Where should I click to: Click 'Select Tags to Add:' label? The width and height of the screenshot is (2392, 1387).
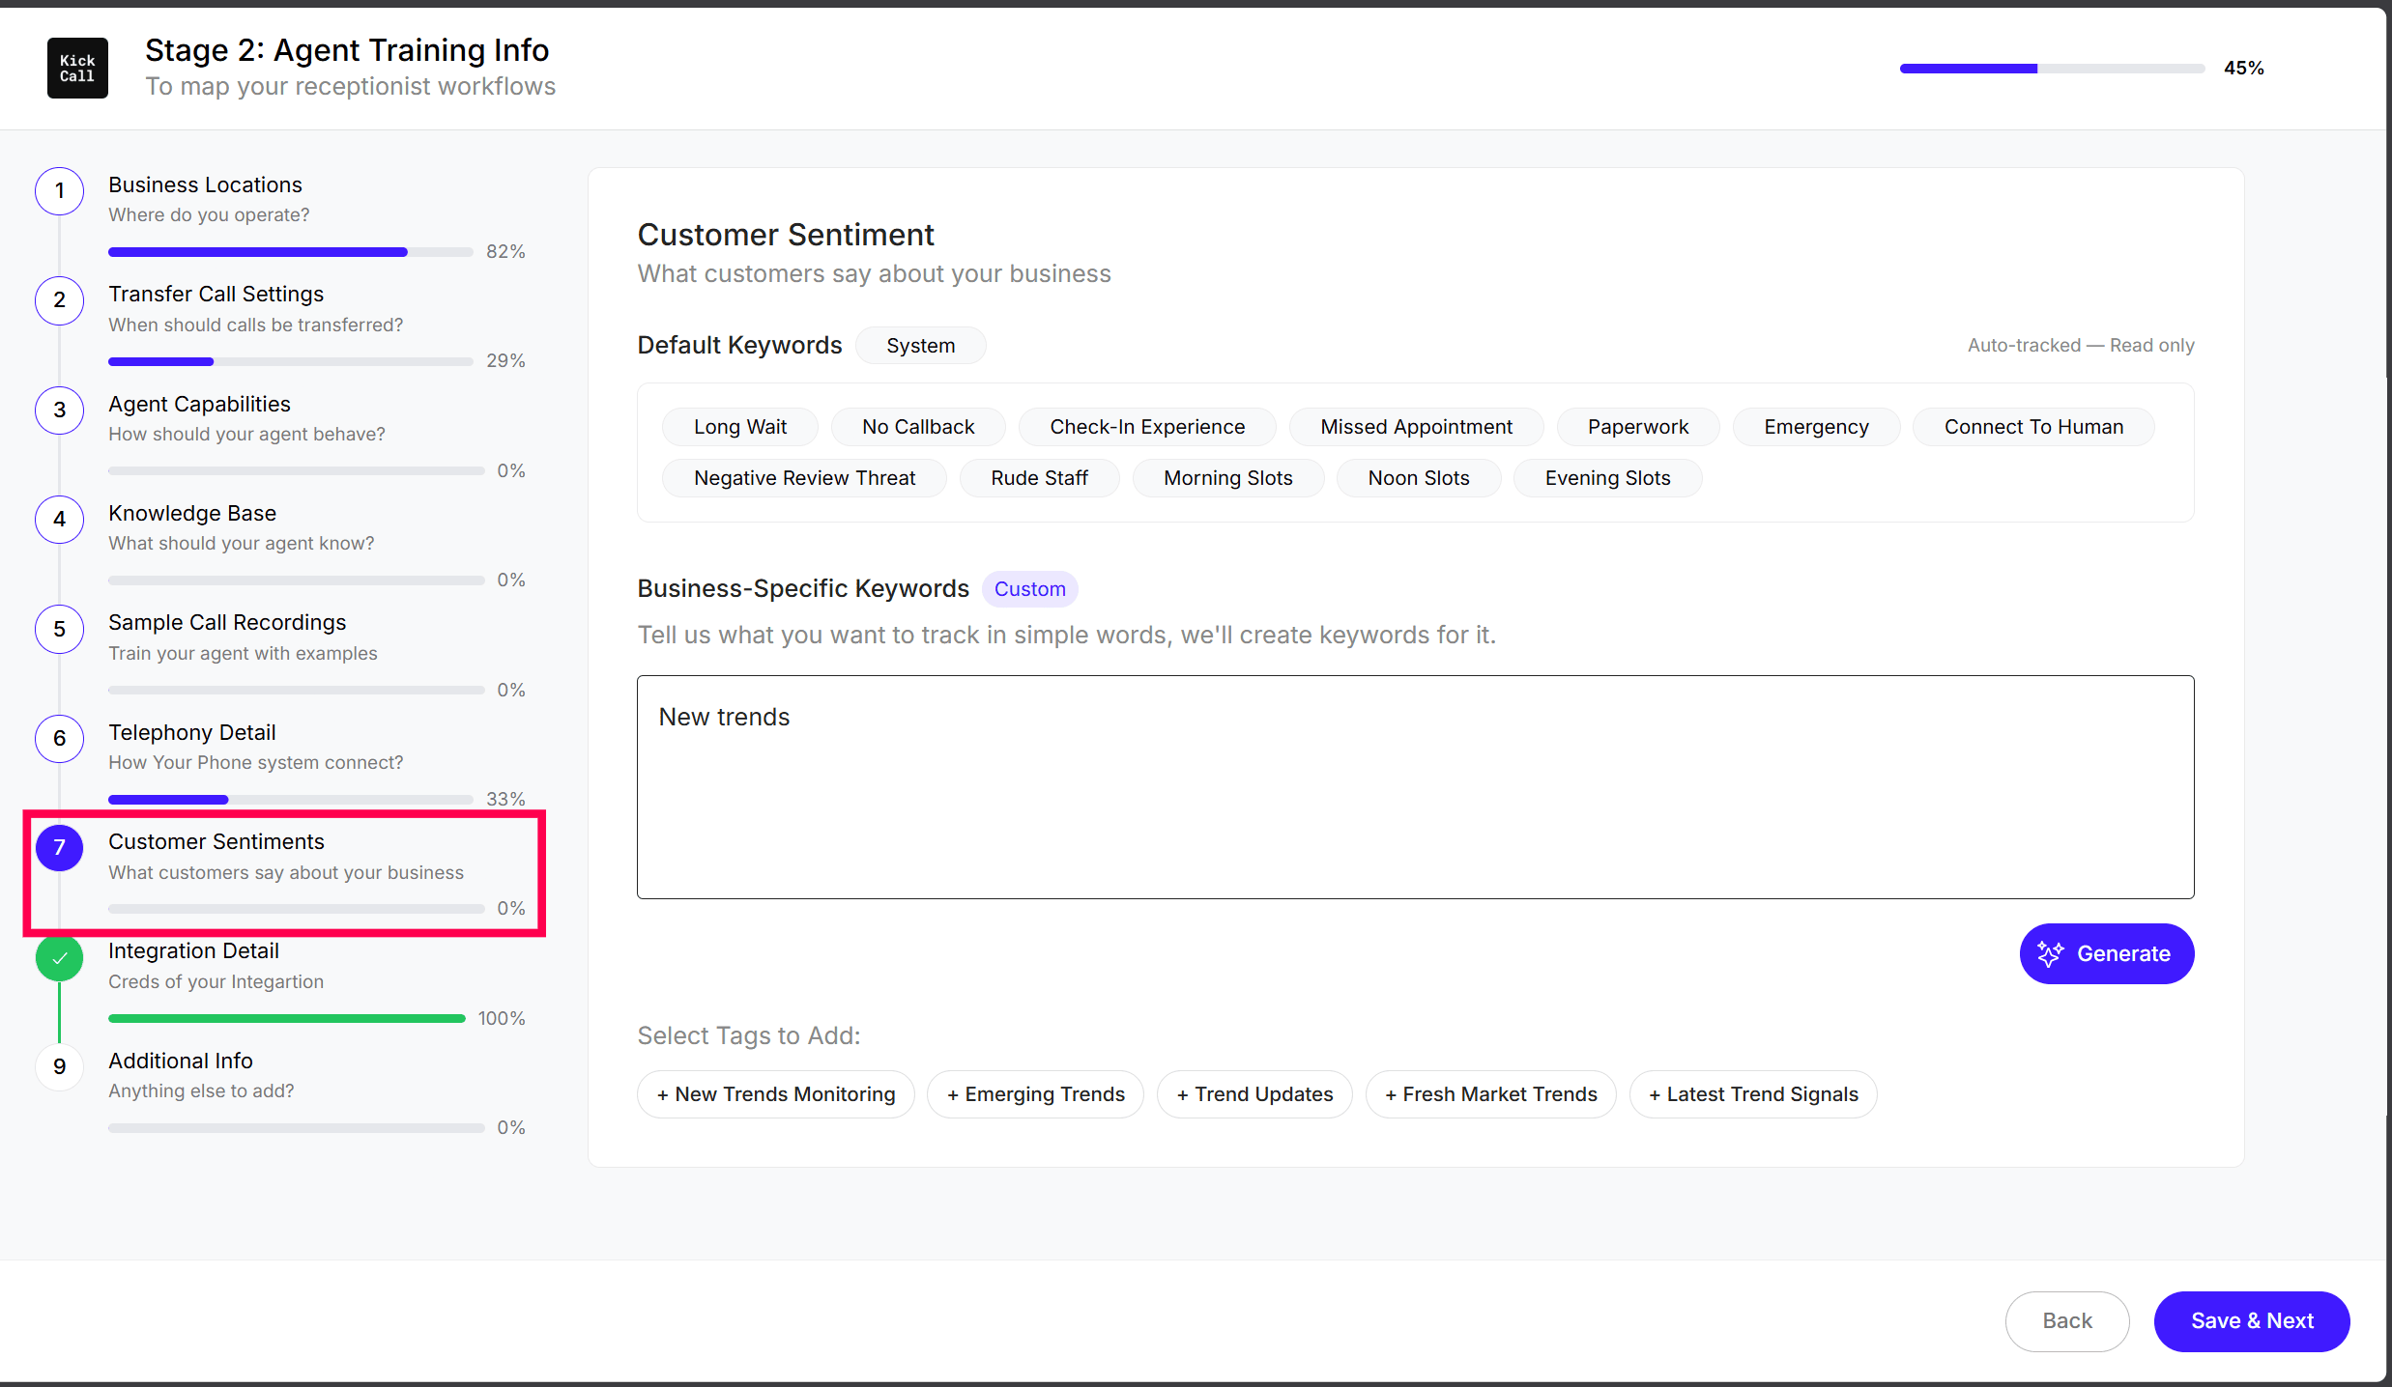point(749,1035)
